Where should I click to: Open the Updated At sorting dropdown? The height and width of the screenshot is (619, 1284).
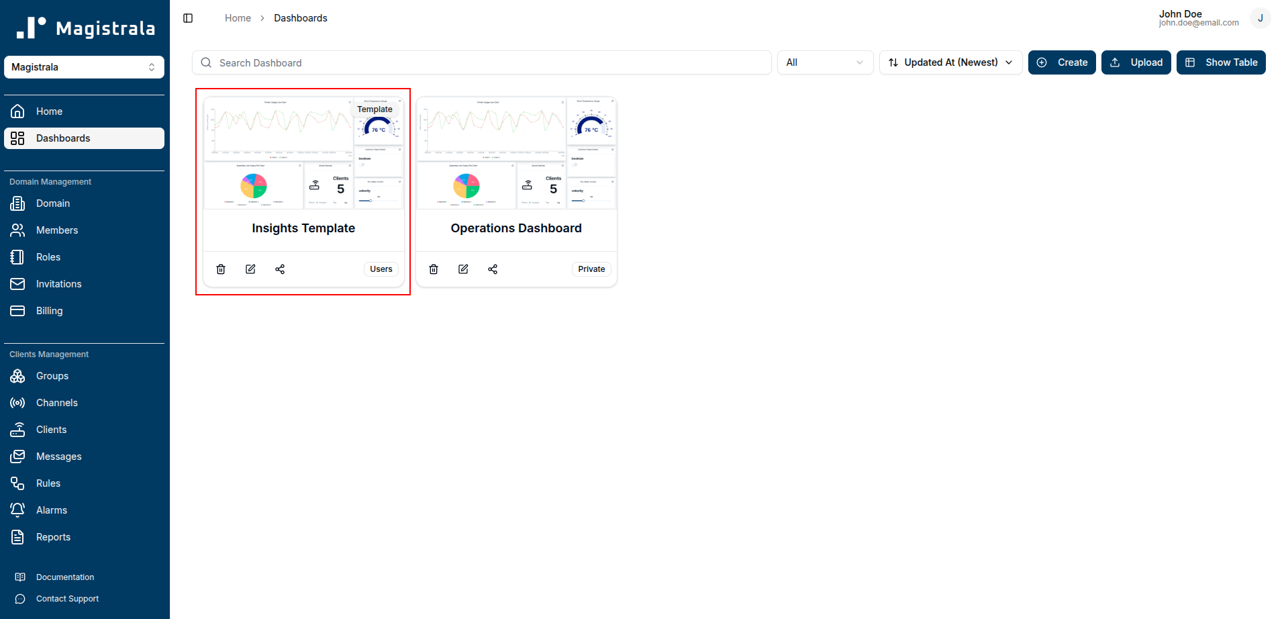coord(950,62)
